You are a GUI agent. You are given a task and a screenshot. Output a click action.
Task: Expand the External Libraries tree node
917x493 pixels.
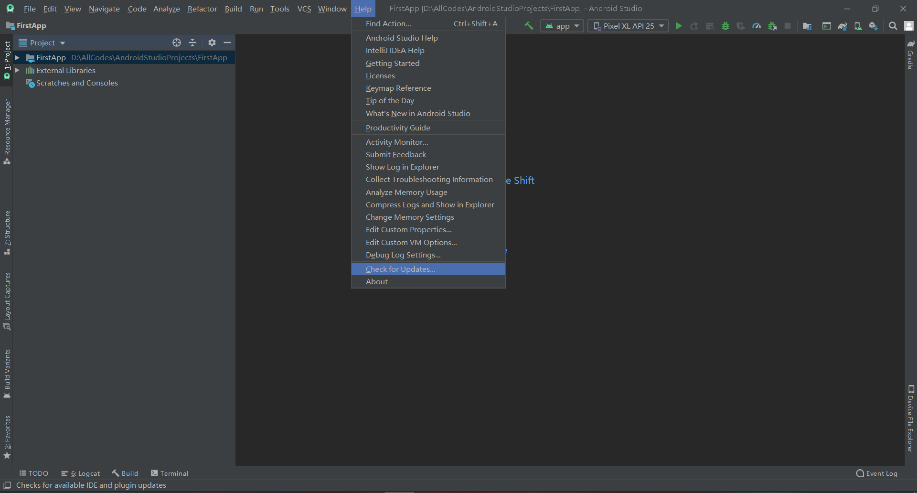point(17,70)
